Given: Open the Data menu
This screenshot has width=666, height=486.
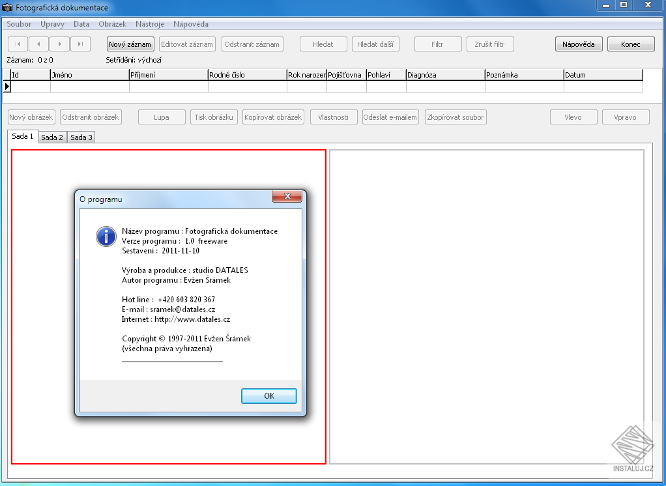Looking at the screenshot, I should [81, 24].
